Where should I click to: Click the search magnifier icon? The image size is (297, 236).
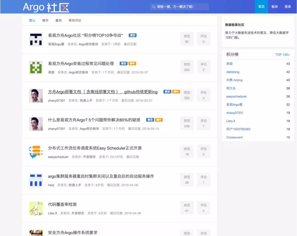pyautogui.click(x=154, y=7)
